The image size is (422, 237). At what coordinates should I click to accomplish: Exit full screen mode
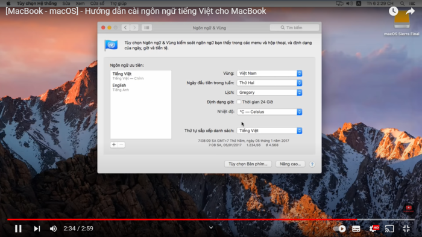click(406, 229)
